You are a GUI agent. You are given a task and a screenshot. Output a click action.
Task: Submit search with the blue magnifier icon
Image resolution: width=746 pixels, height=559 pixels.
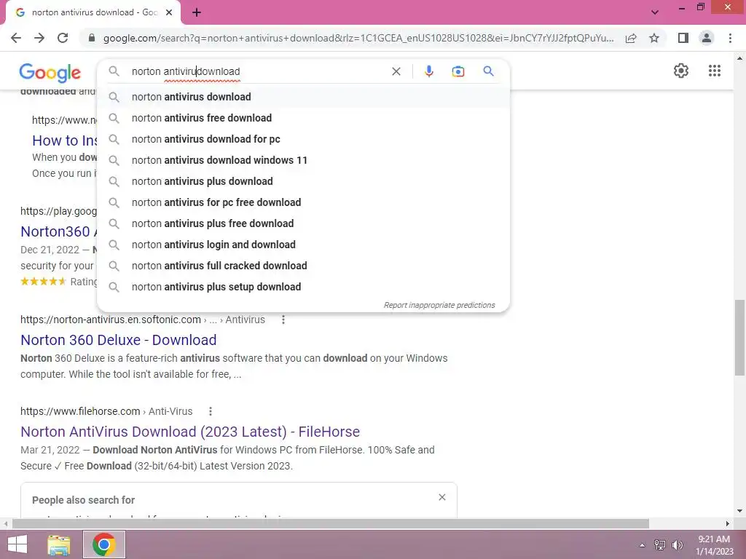point(488,71)
